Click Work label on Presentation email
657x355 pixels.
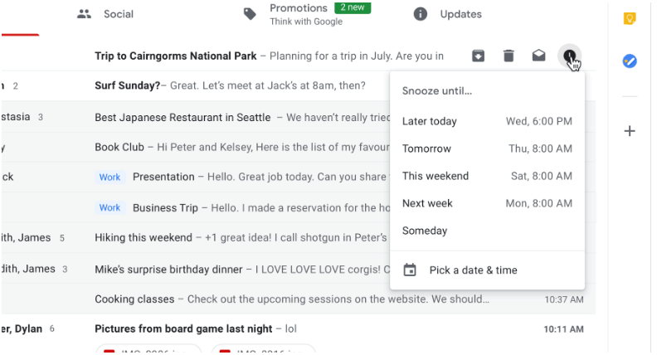(x=109, y=177)
